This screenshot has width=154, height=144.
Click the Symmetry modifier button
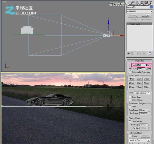tap(145, 16)
